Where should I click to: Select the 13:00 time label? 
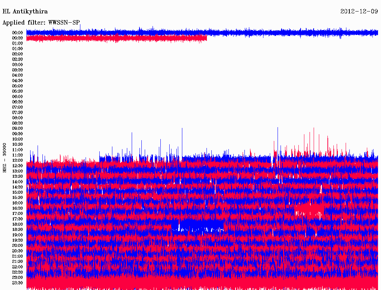pyautogui.click(x=17, y=171)
